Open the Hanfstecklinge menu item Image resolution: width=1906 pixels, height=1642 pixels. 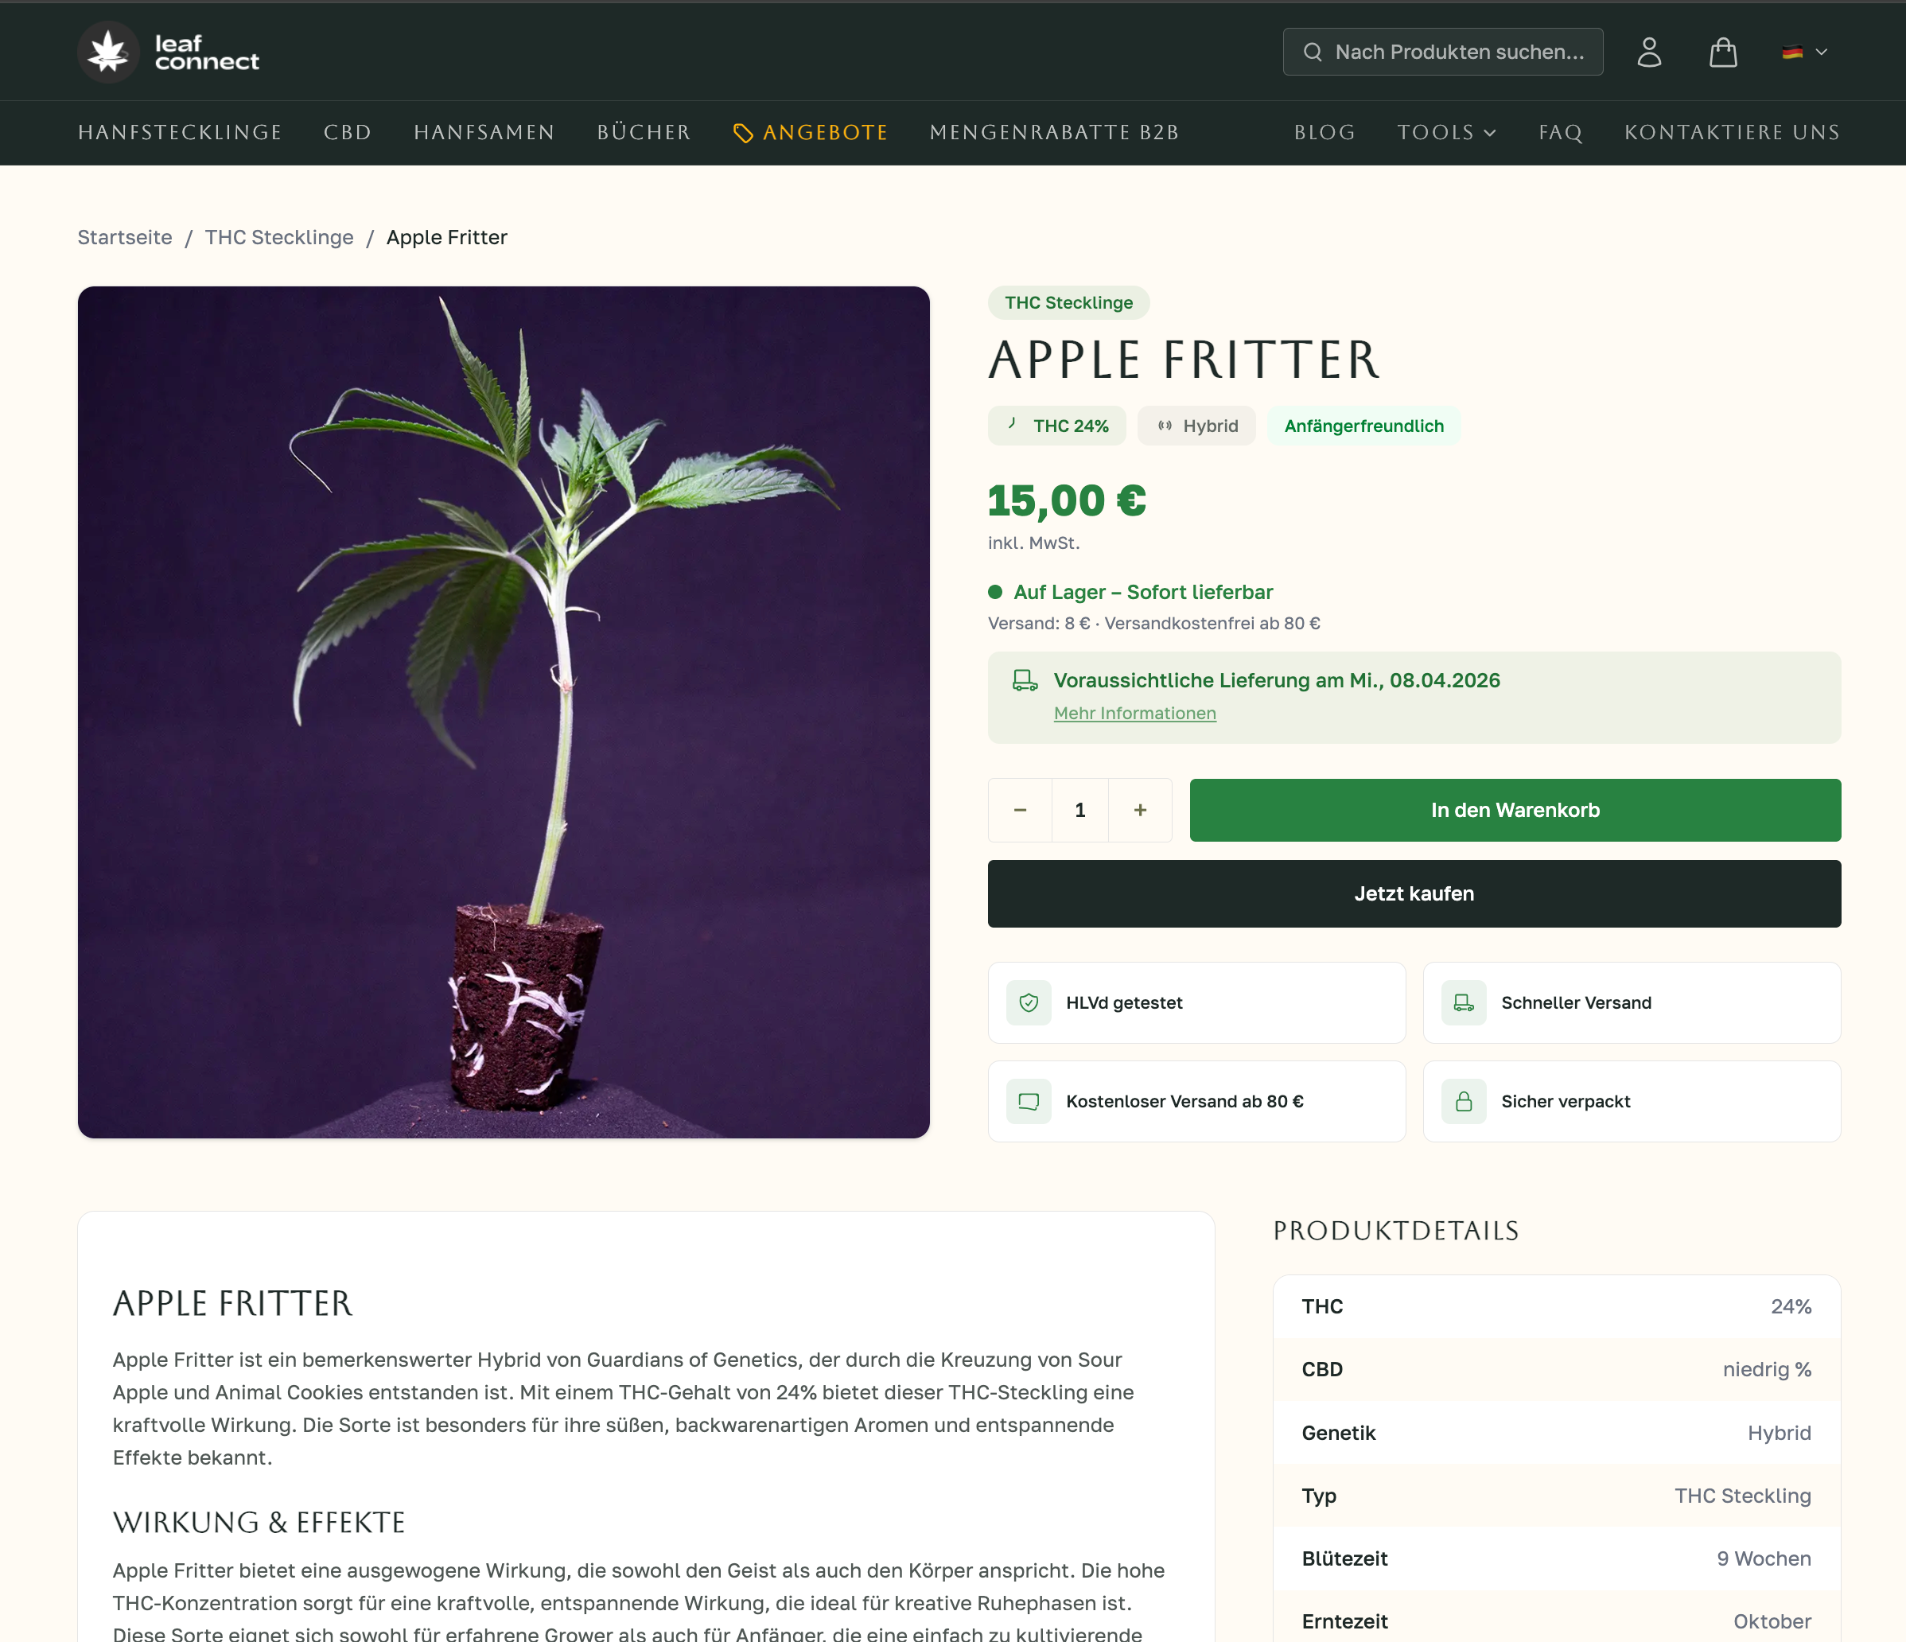pos(179,133)
